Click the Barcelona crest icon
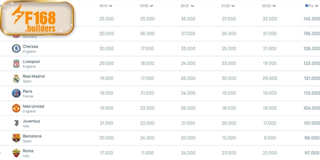The width and height of the screenshot is (320, 160). (16, 138)
